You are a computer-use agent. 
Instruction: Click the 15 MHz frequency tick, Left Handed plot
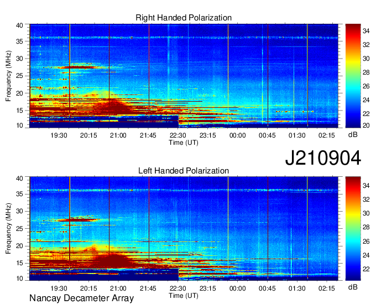coord(19,263)
